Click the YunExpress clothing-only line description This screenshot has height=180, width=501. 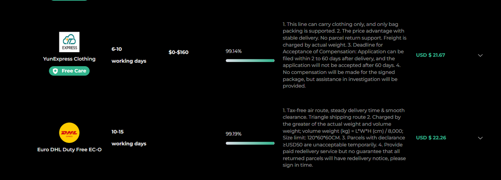pyautogui.click(x=345, y=55)
